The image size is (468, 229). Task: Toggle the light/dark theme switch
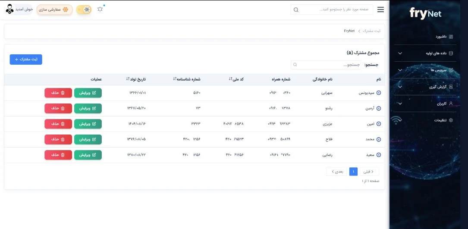coord(84,9)
